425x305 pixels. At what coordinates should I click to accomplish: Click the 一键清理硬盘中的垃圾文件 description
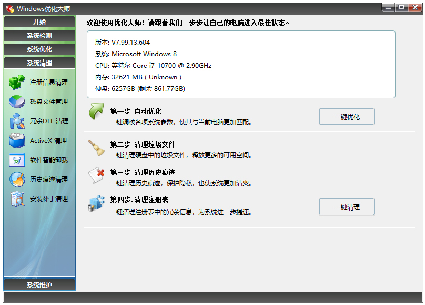[181, 155]
